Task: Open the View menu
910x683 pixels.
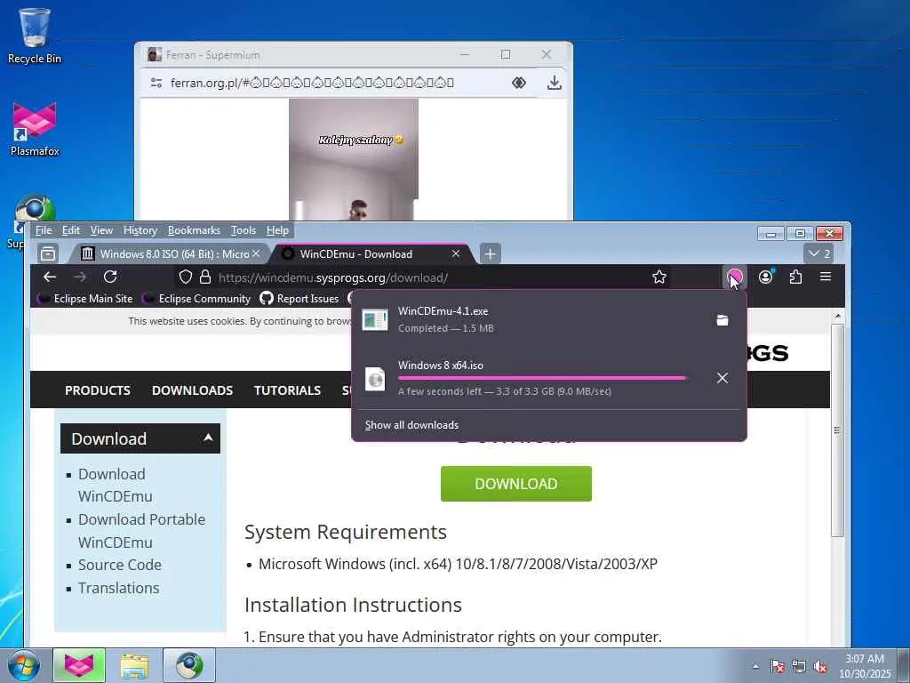Action: [101, 230]
